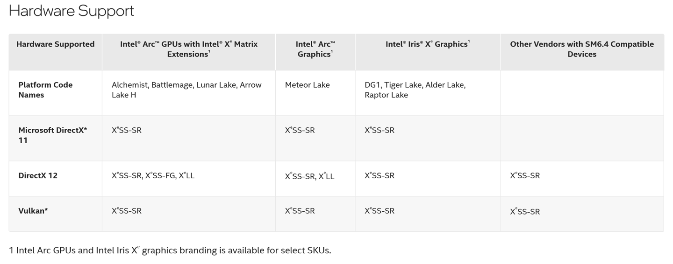Click the Intel Arc GPUs Matrix Extensions header

(189, 49)
